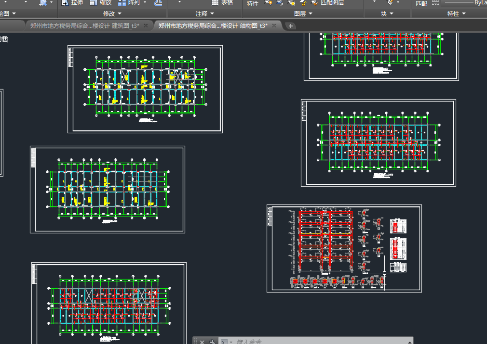Viewport: 487px width, 344px height.
Task: Click the offset tool icon right of 阵列
Action: [159, 3]
